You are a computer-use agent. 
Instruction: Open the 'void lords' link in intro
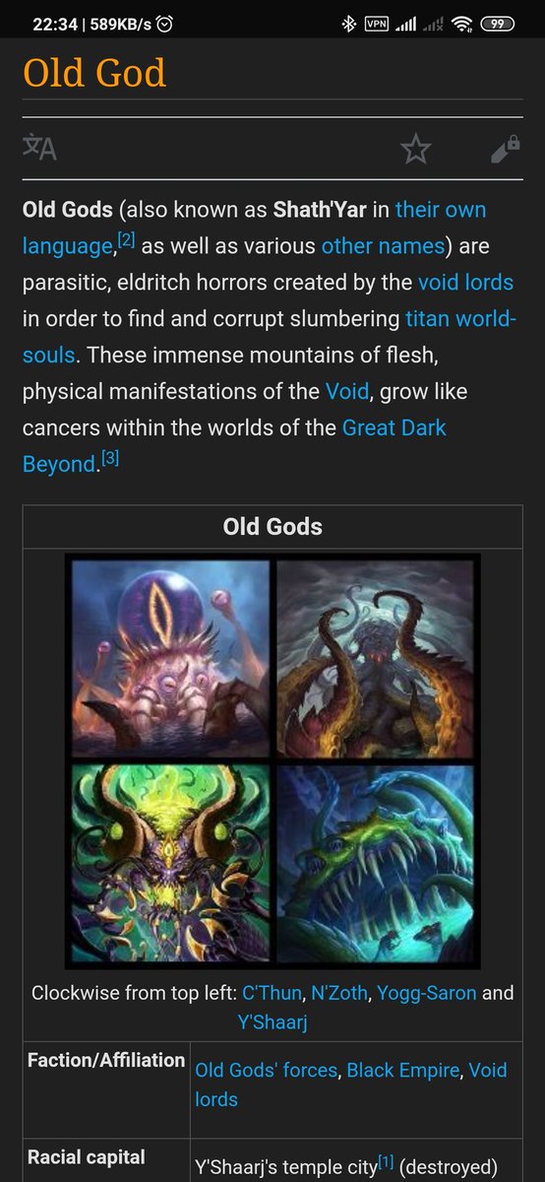tap(465, 283)
